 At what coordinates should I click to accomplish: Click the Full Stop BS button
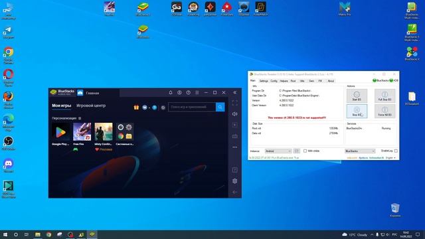click(x=384, y=96)
